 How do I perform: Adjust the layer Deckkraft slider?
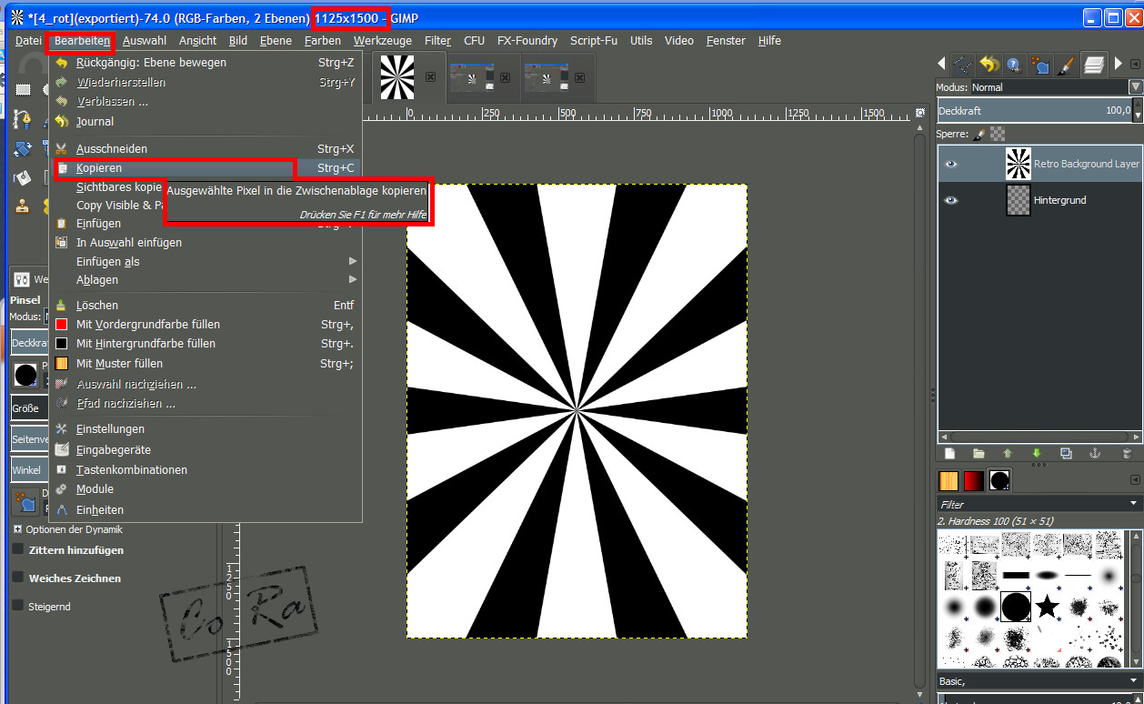tap(1033, 111)
